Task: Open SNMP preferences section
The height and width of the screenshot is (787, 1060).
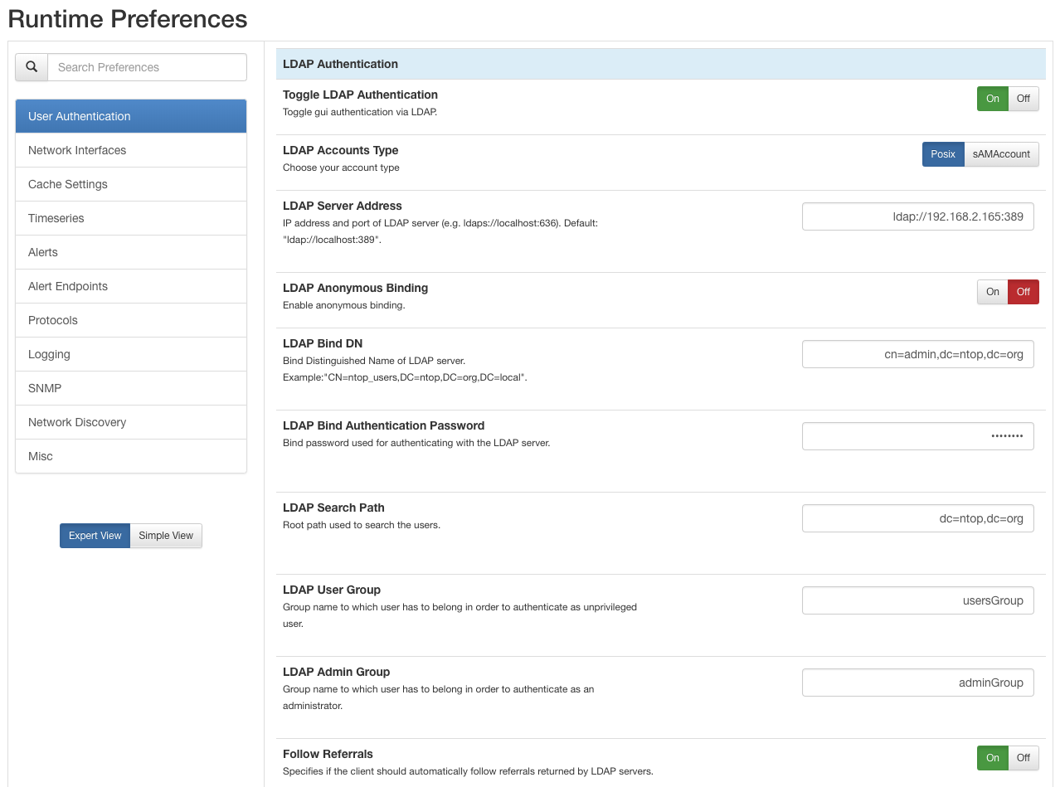Action: 131,388
